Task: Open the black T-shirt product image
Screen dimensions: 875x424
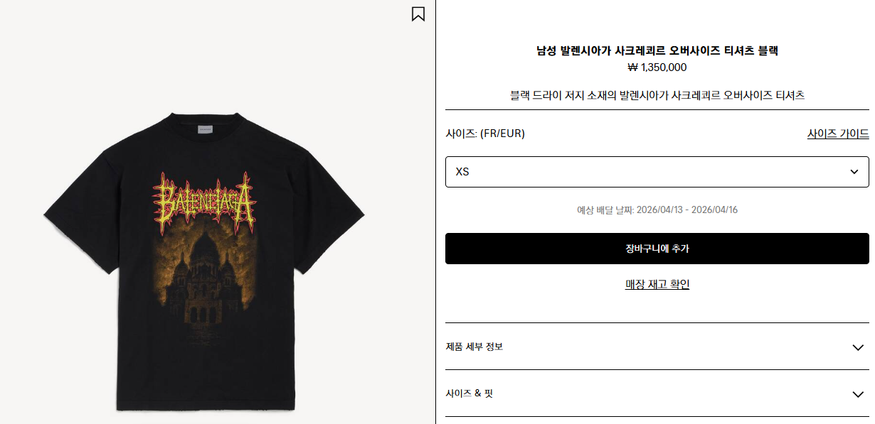Action: coord(205,261)
